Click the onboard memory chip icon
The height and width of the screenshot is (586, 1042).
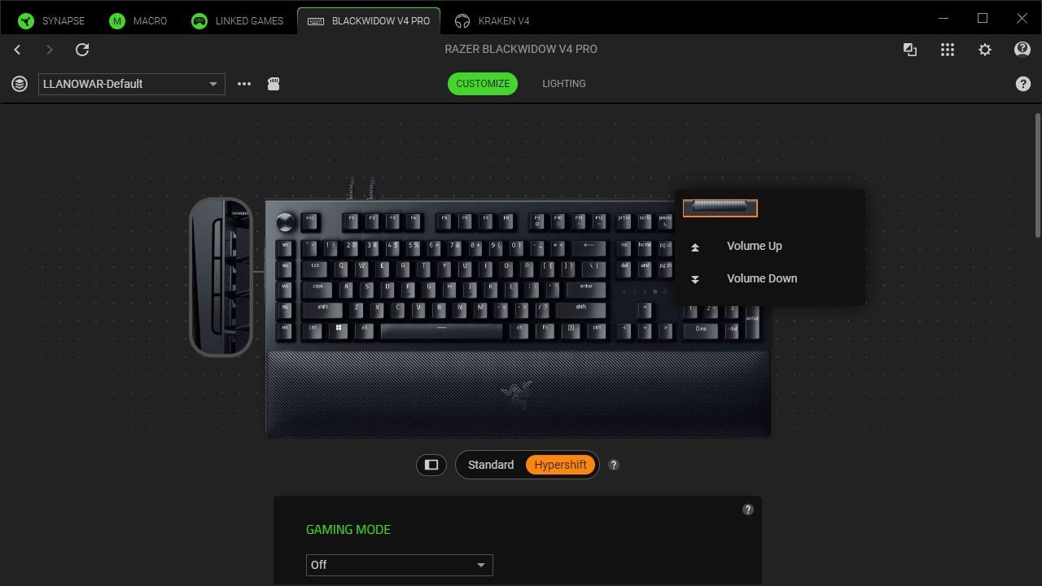click(x=274, y=84)
